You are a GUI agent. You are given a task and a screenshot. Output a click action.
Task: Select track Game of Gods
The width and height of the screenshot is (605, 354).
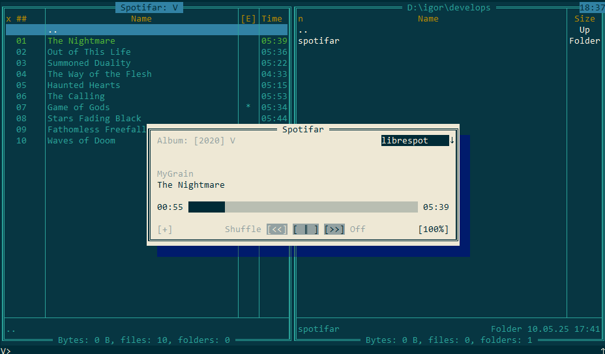coord(147,108)
